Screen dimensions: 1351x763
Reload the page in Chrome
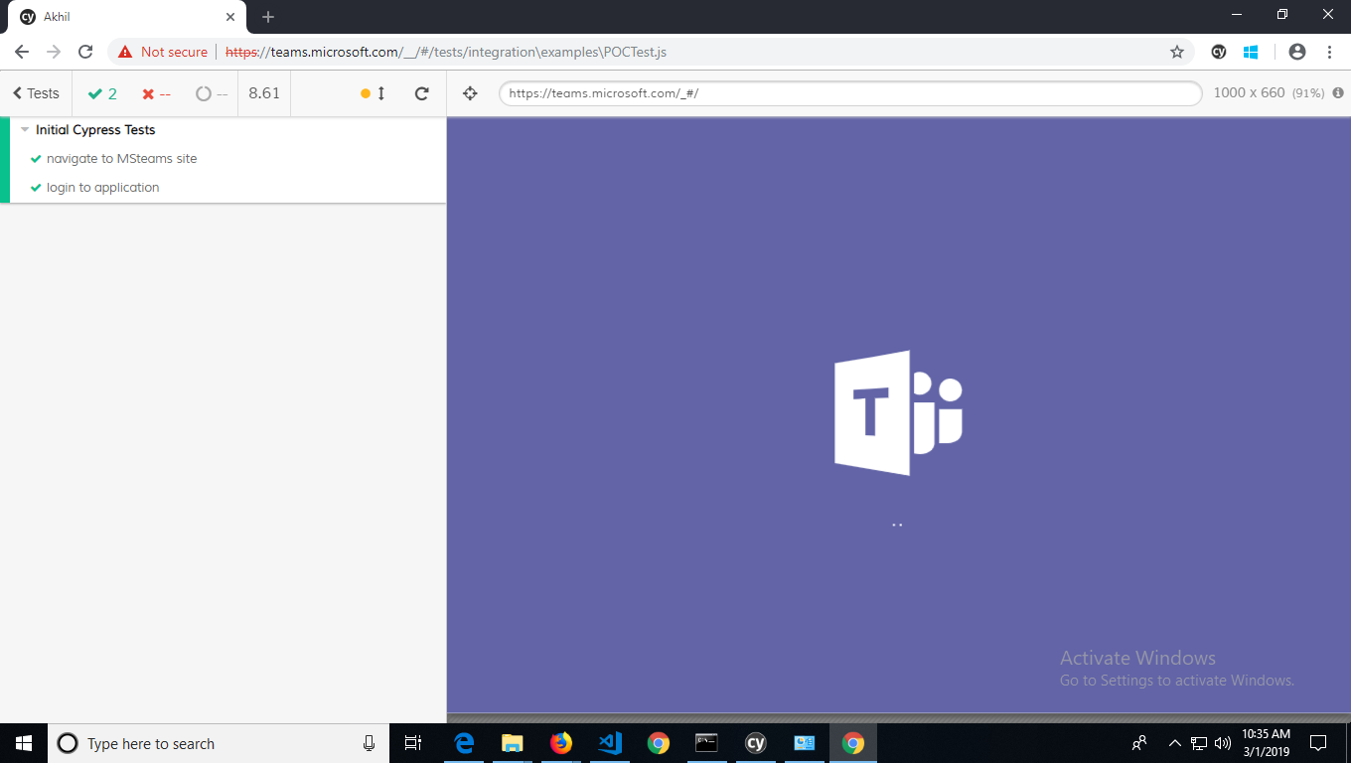(85, 52)
